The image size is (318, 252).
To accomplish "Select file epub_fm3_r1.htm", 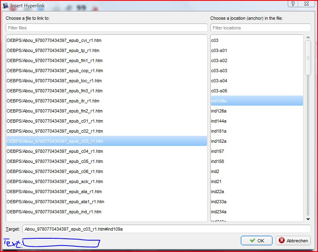I will pyautogui.click(x=107, y=91).
